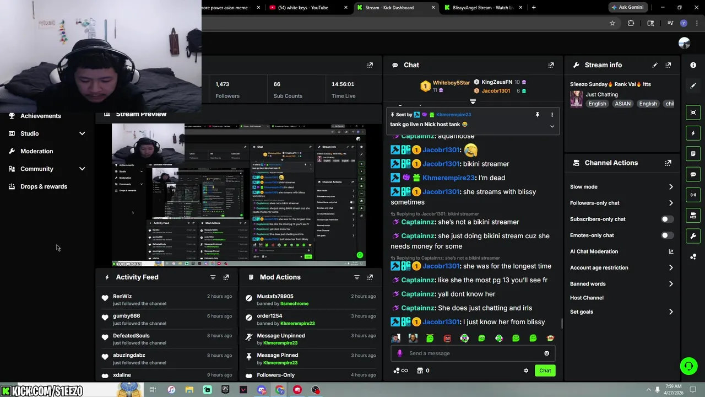Pop out the Mod Actions panel
Image resolution: width=705 pixels, height=397 pixels.
370,277
